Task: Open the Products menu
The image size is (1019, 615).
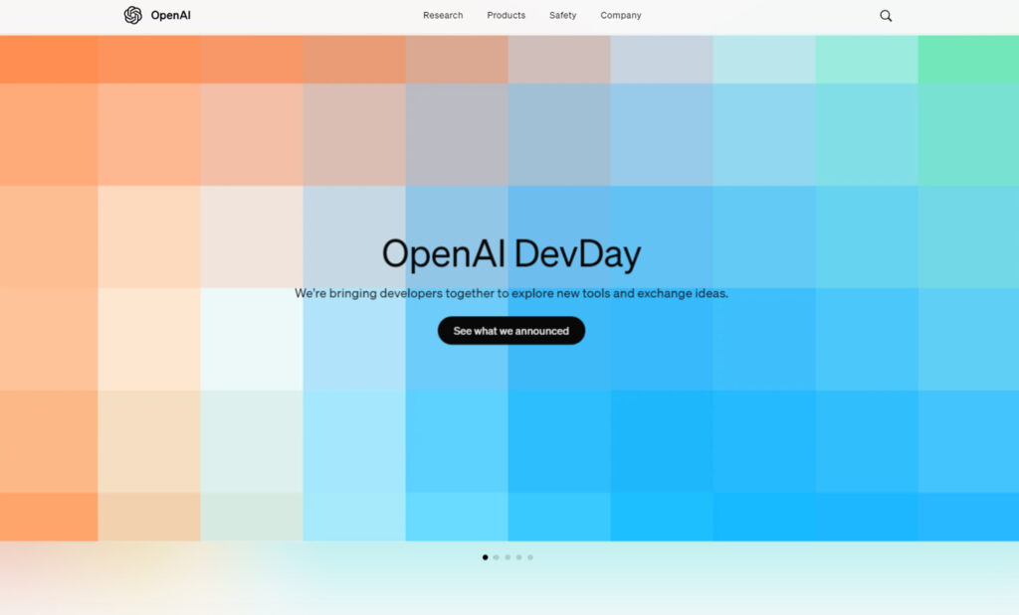Action: (506, 16)
